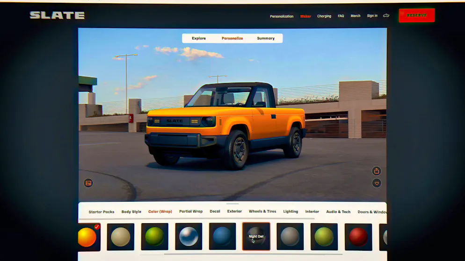Select Partial Wrap category
Screen dimensions: 465x261
191,212
